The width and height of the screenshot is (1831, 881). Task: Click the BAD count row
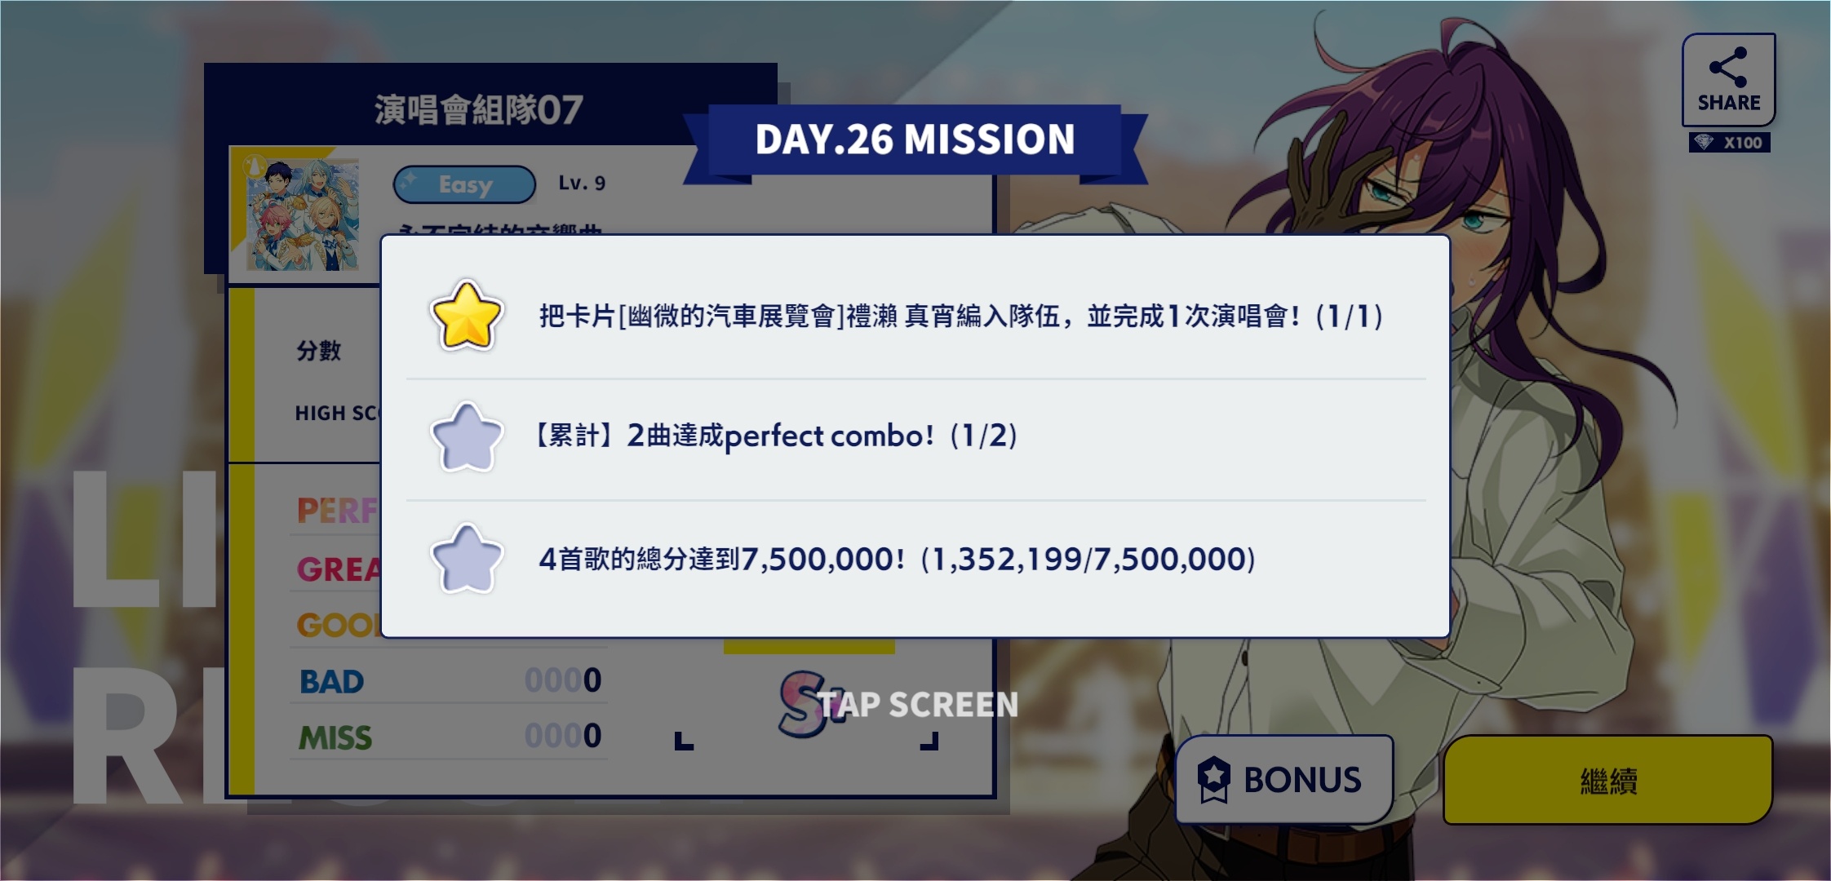pyautogui.click(x=449, y=680)
